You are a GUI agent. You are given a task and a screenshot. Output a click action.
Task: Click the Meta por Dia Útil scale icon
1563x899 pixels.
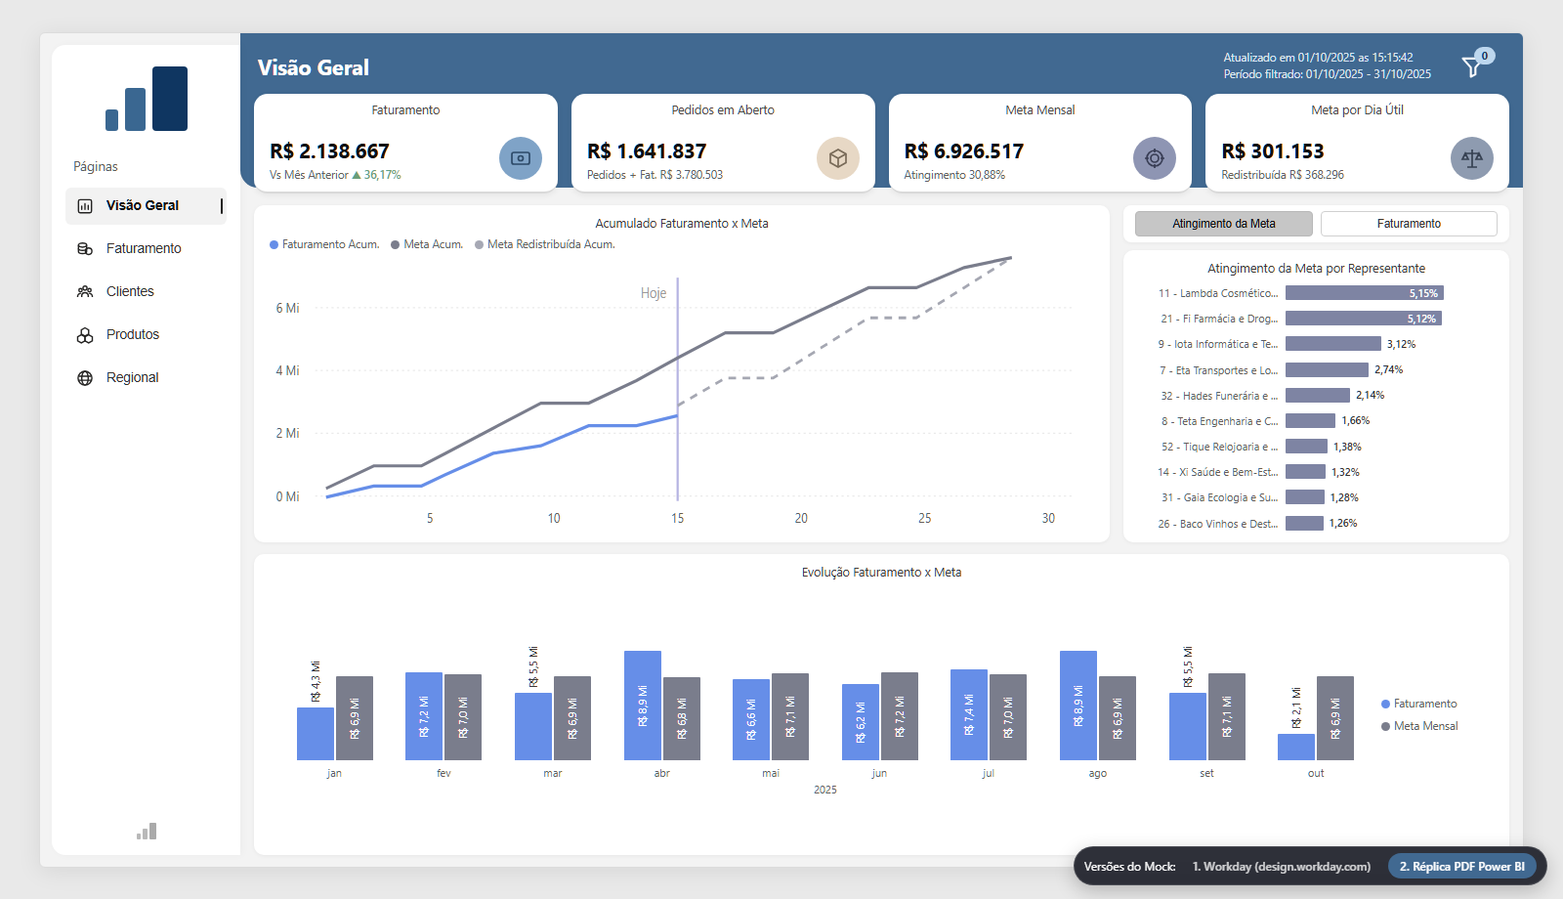pyautogui.click(x=1472, y=158)
